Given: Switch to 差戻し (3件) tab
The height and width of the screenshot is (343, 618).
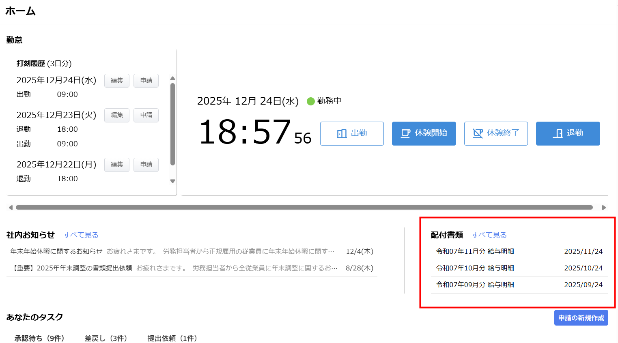Looking at the screenshot, I should pos(106,338).
